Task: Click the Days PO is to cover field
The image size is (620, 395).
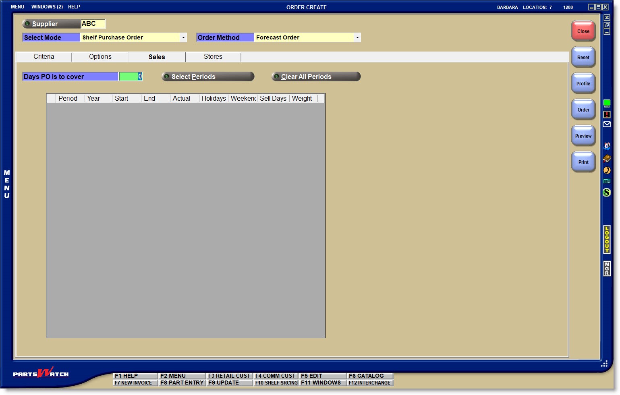Action: coord(131,77)
